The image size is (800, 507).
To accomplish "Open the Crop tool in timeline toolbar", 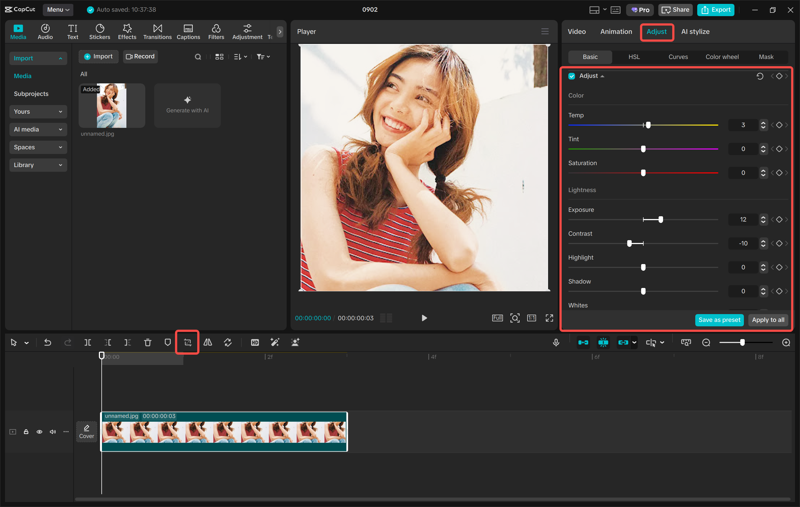I will click(187, 342).
